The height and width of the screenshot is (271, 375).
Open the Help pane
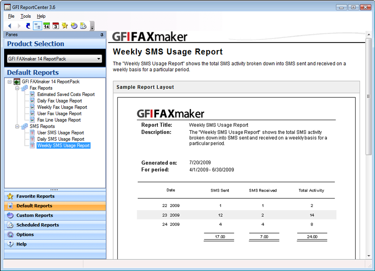tap(55, 244)
